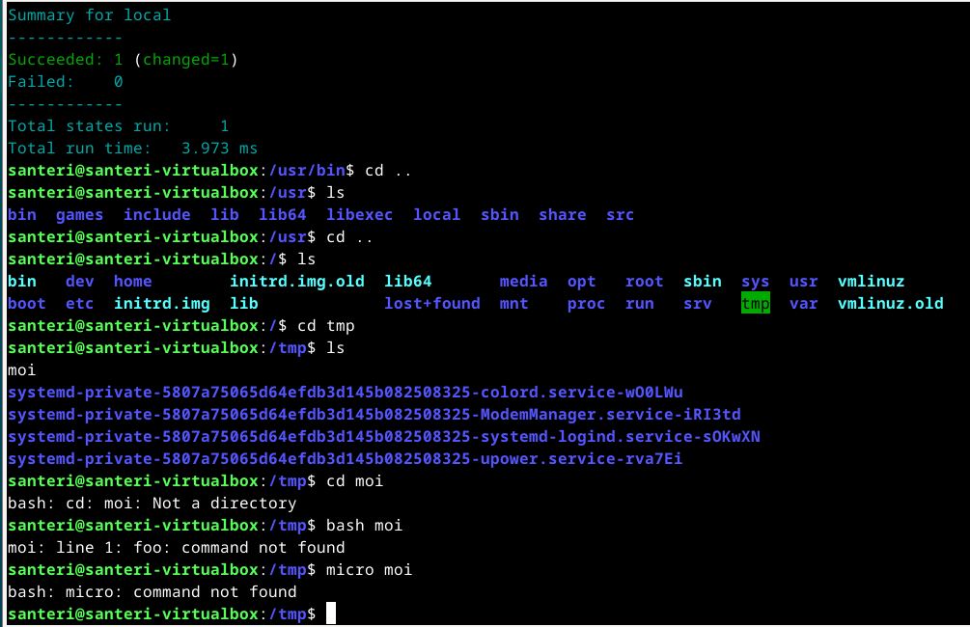The width and height of the screenshot is (970, 627).
Task: Click the 'bash: micro: command not found' error
Action: point(152,591)
